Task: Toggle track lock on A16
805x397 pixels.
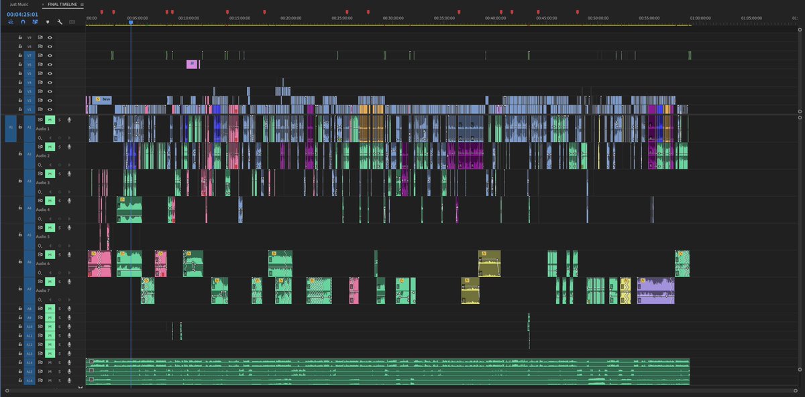Action: click(20, 380)
